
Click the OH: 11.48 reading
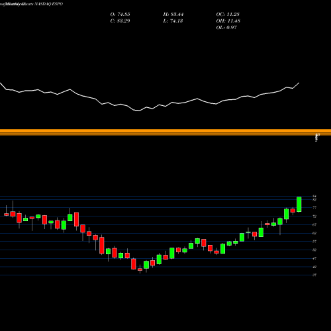(x=228, y=21)
